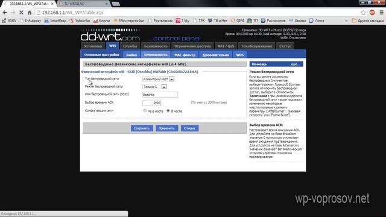Open the E-Autopay bookmark

pos(31,20)
